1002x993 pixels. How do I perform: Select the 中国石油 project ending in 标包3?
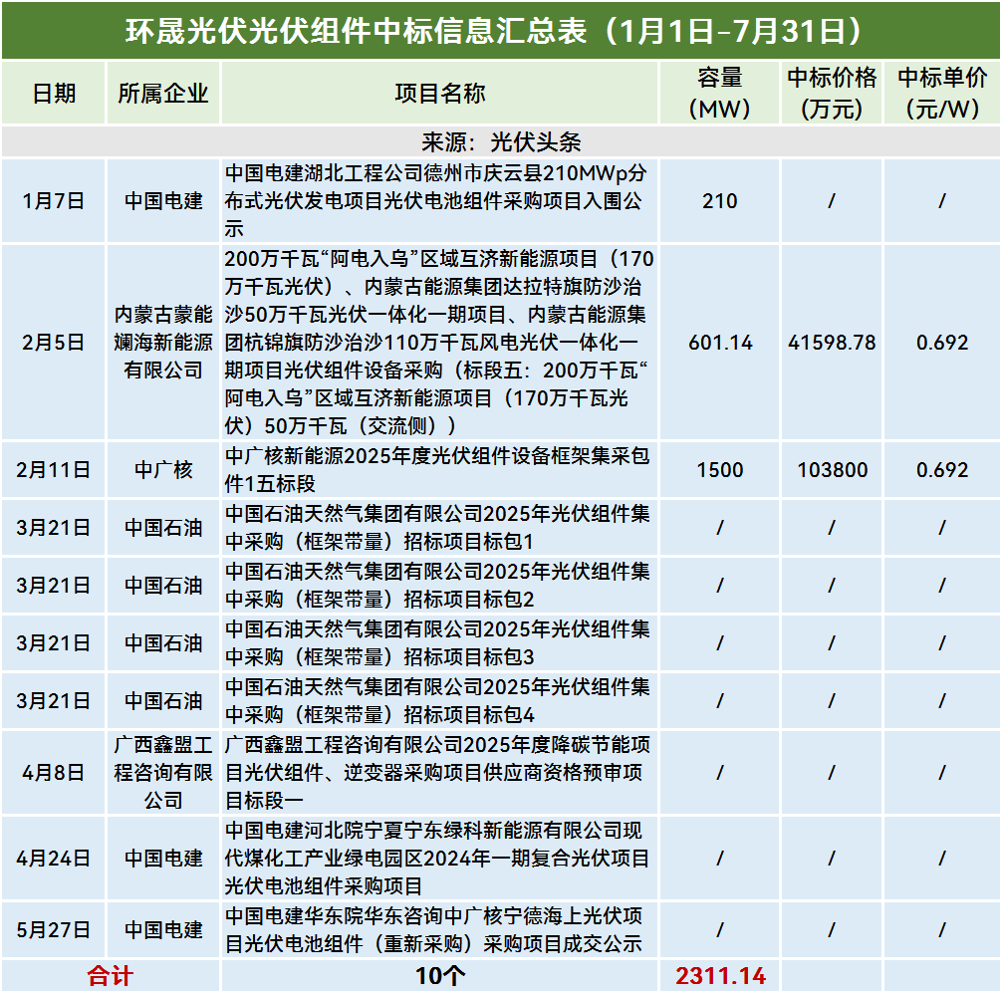[439, 643]
